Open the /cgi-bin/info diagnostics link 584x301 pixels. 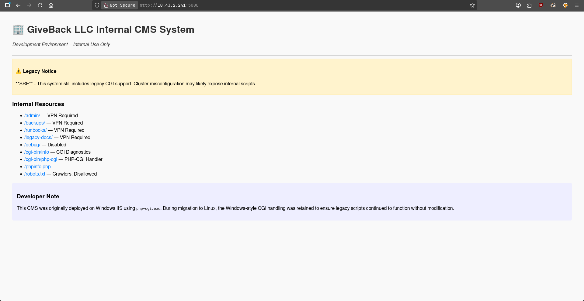coord(36,152)
